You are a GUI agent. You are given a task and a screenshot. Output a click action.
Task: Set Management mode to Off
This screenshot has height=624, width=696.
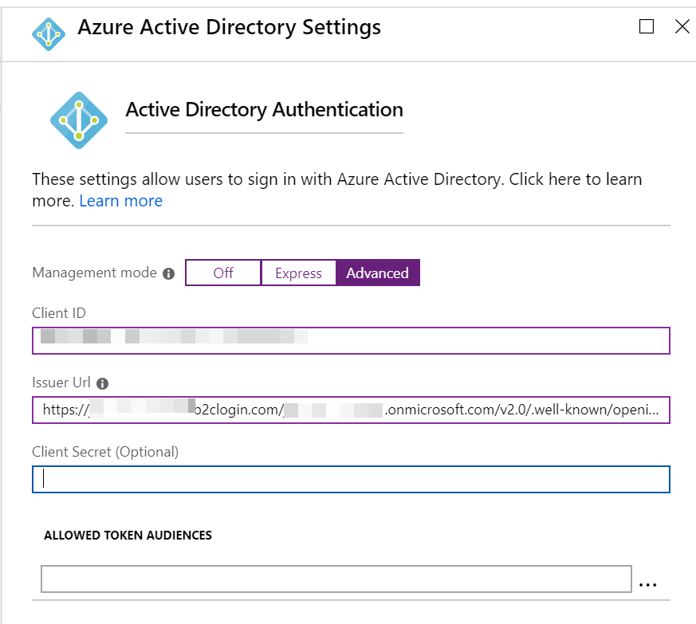point(222,273)
